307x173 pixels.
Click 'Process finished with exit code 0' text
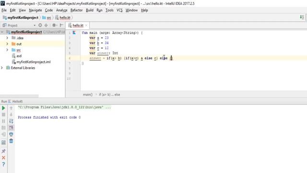pos(49,117)
